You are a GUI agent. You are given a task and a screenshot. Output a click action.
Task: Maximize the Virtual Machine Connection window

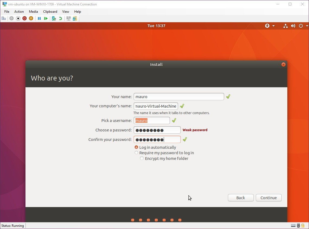click(290, 4)
